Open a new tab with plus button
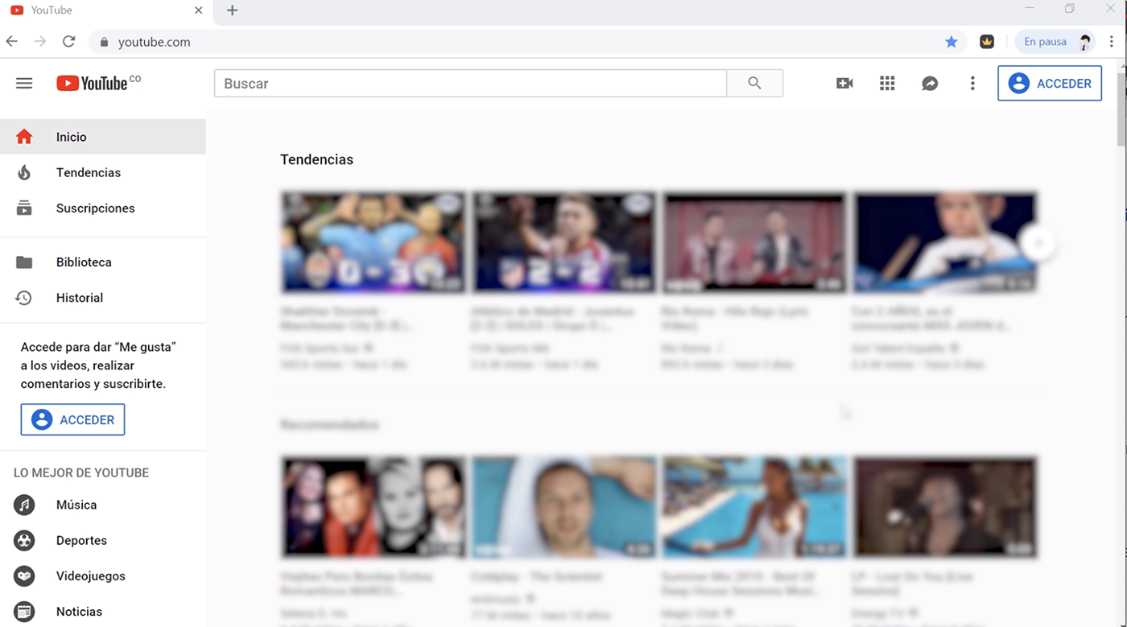 click(x=233, y=10)
